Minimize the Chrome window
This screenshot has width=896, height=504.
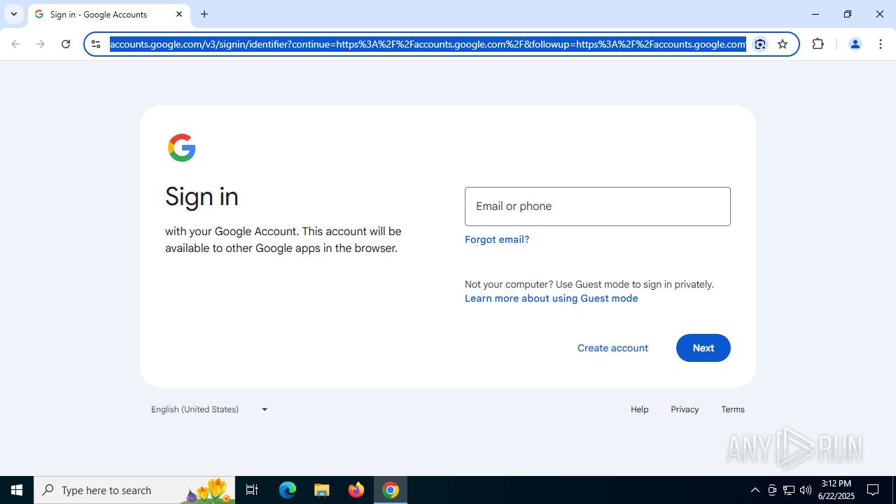[815, 14]
